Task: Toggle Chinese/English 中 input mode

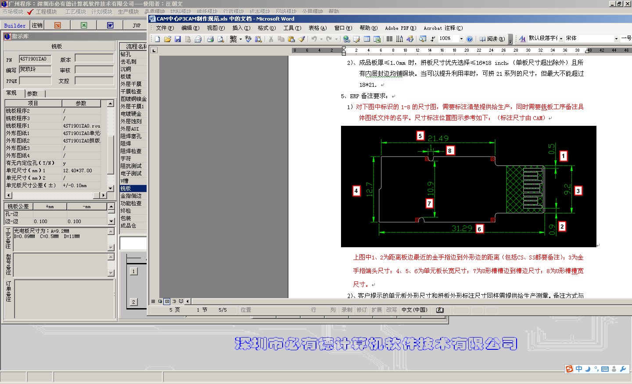Action: pyautogui.click(x=579, y=369)
